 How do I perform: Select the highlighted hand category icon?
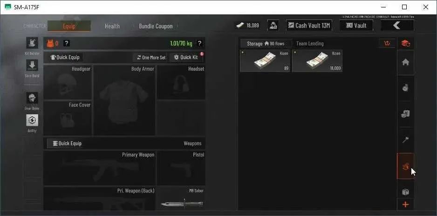405,166
